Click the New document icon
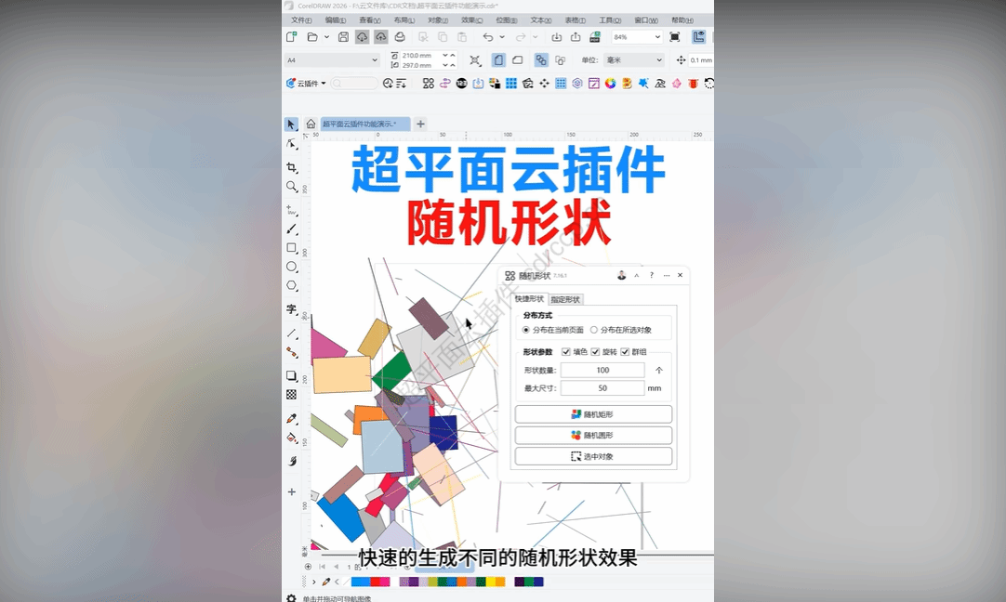The height and width of the screenshot is (602, 1006). tap(291, 37)
